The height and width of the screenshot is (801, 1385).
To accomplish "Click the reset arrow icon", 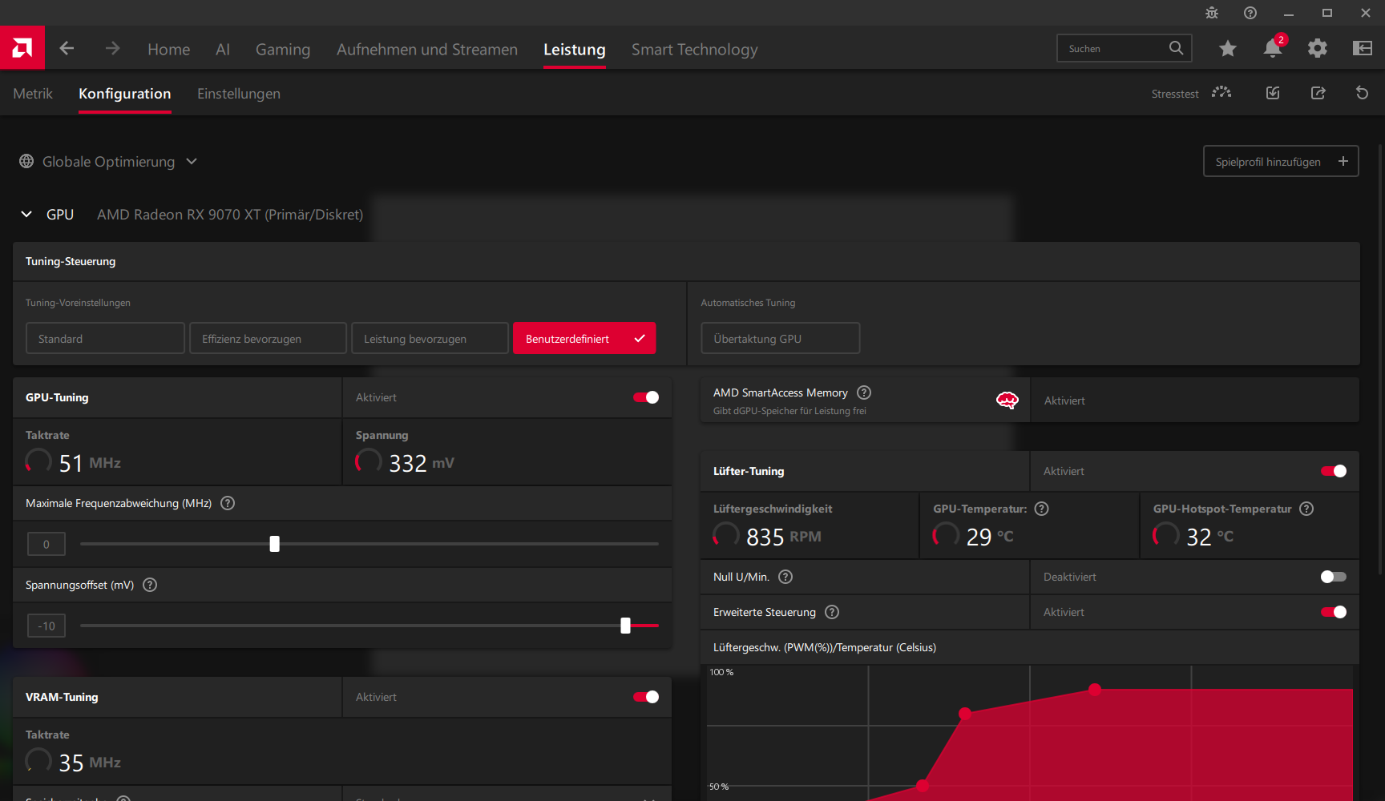I will pos(1362,93).
